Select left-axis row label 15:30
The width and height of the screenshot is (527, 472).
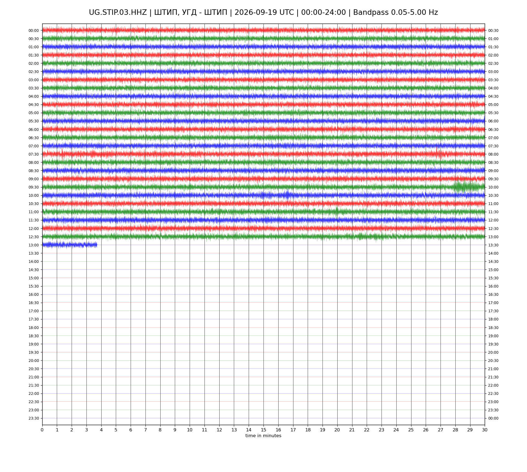click(x=34, y=286)
